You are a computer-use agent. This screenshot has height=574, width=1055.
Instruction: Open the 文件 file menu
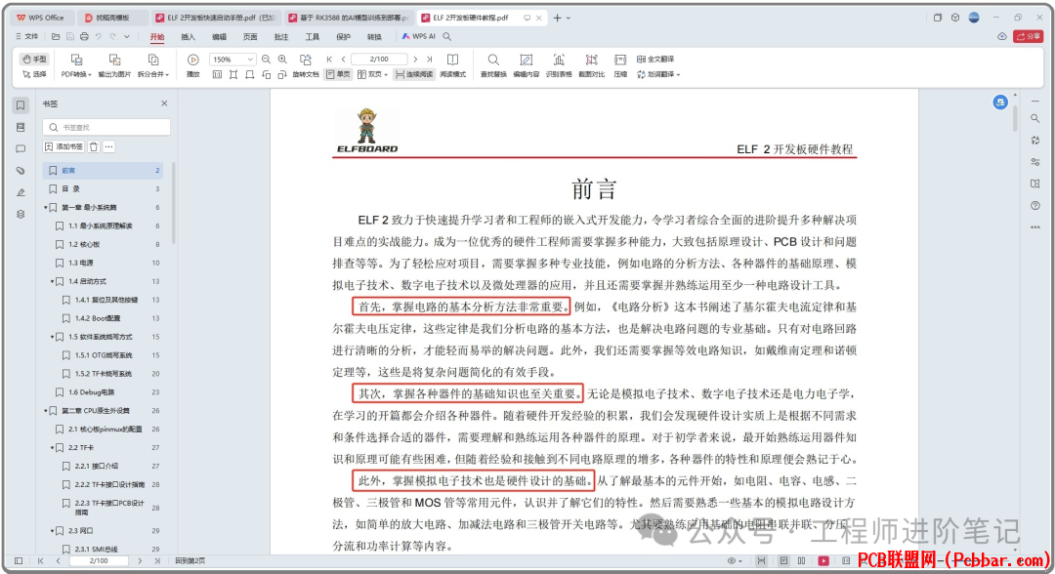click(27, 36)
